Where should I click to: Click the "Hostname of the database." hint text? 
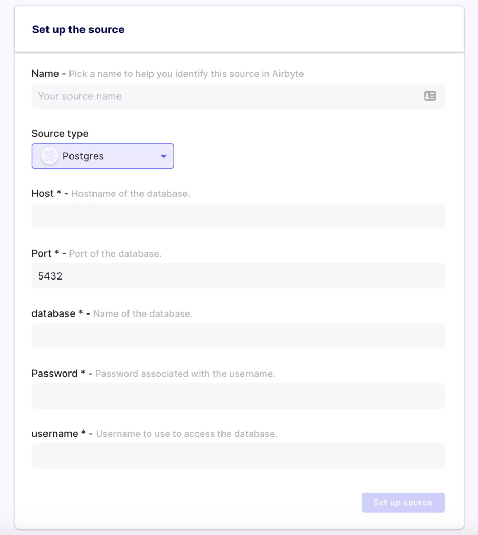coord(131,194)
